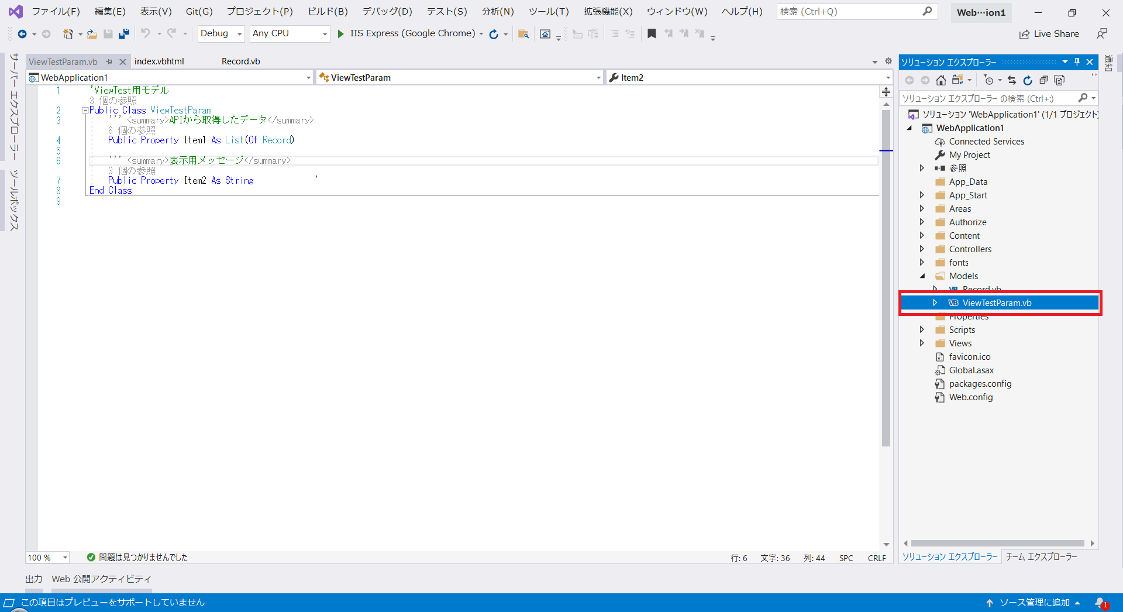The width and height of the screenshot is (1123, 612).
Task: Click the bookmark icon in the toolbar
Action: click(652, 34)
